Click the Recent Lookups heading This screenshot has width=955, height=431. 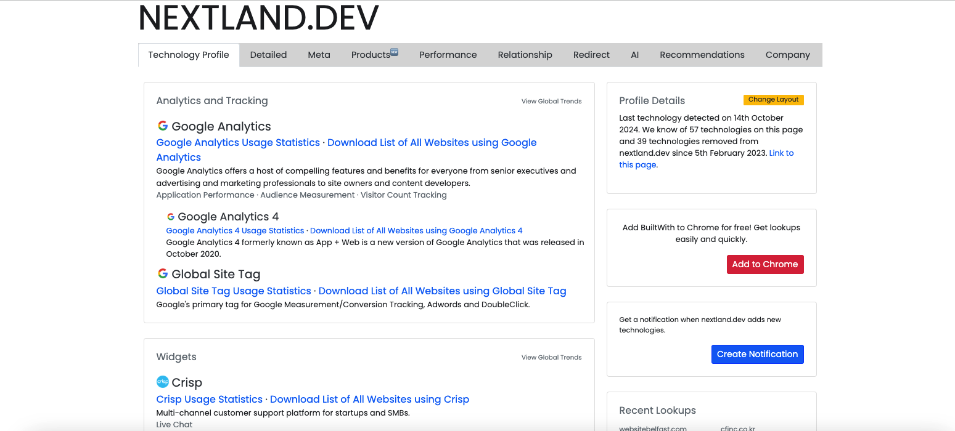[x=658, y=410]
